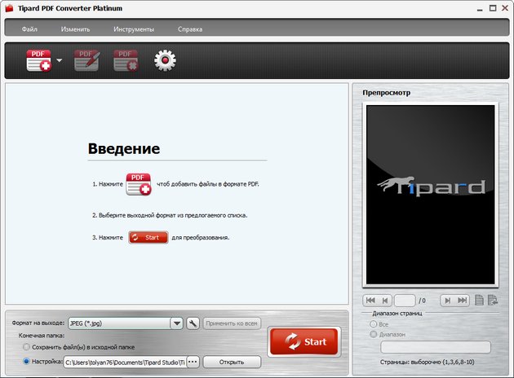Click the page number input field

click(405, 301)
